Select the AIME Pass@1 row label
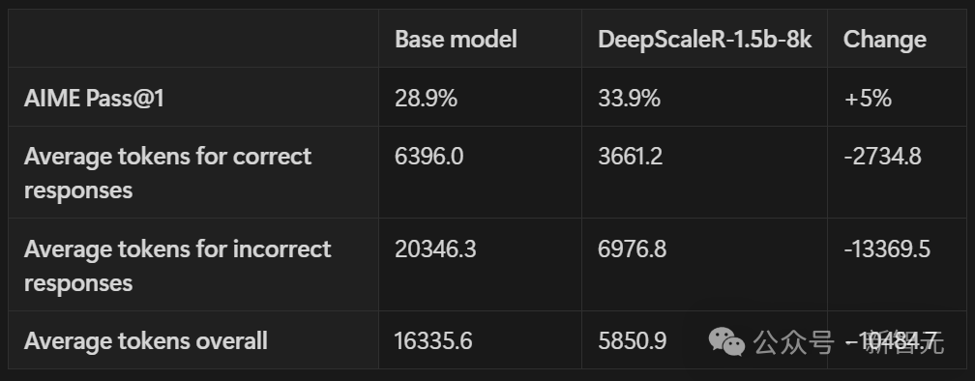Screen dimensions: 975x381 [x=94, y=99]
